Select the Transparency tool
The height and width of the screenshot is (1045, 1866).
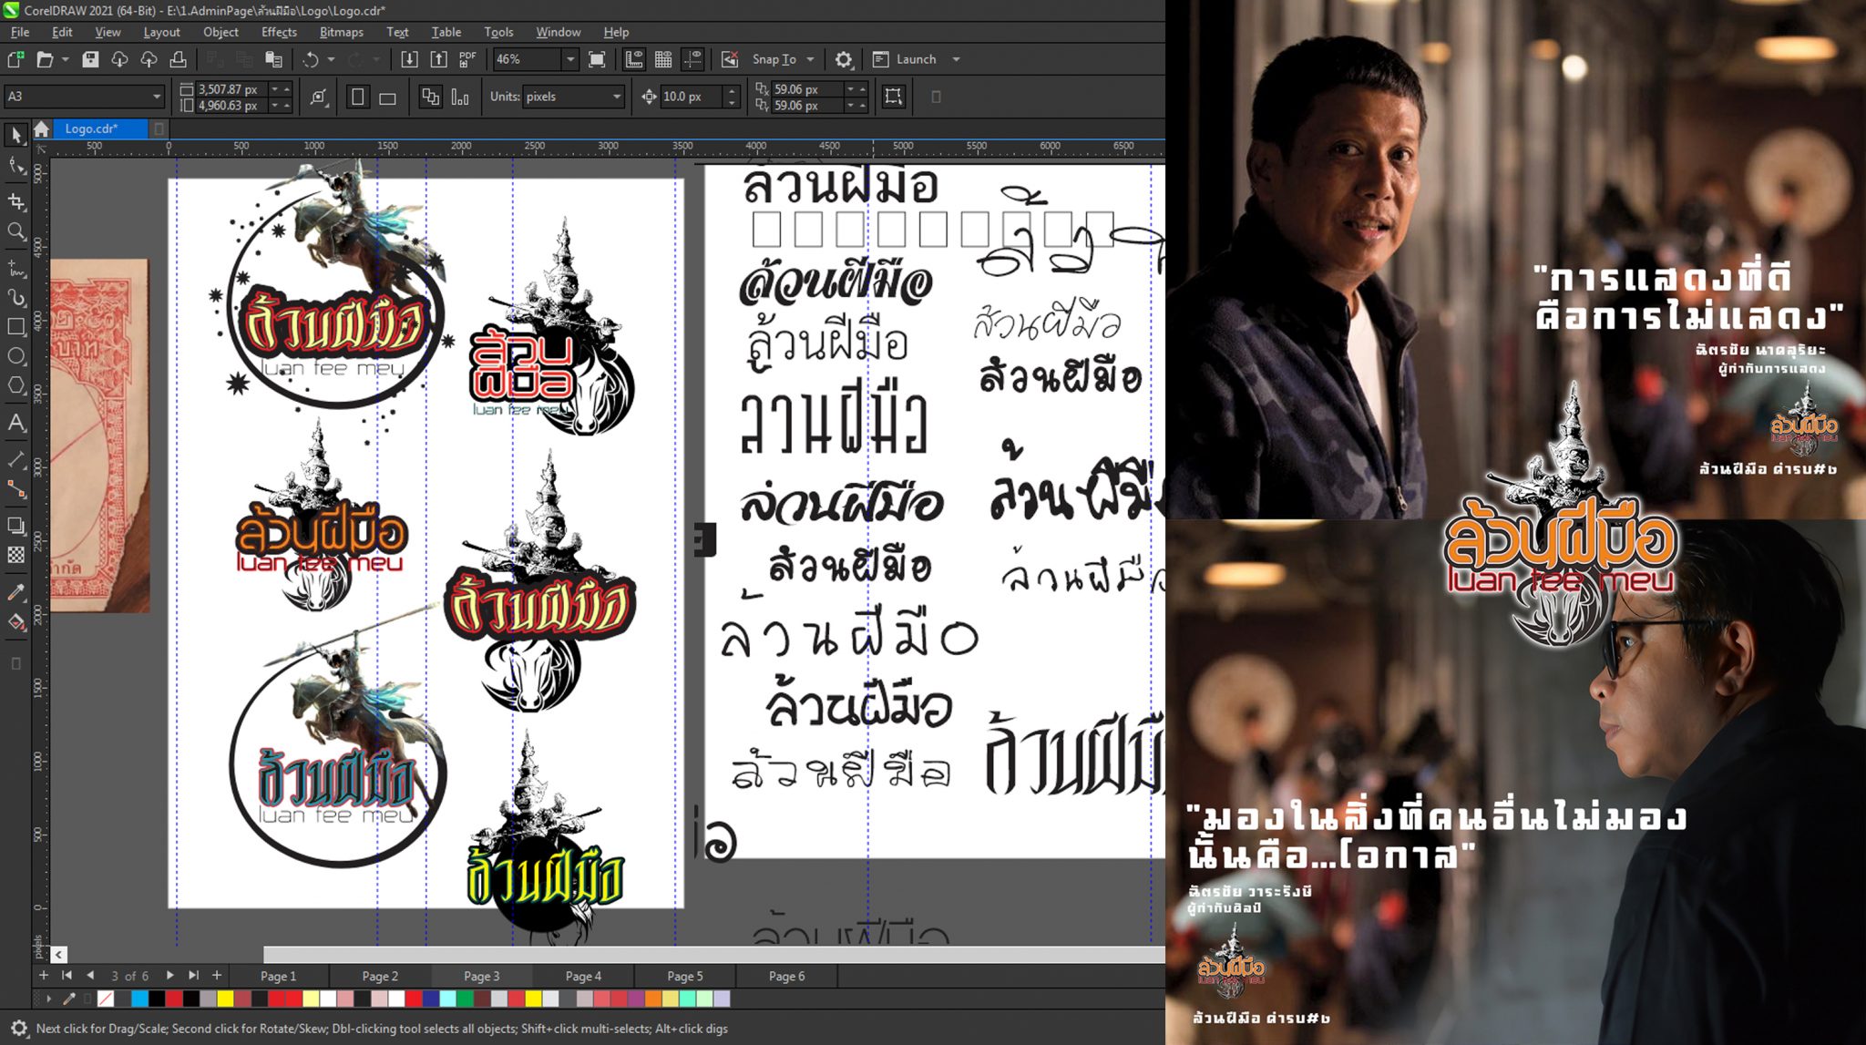15,555
